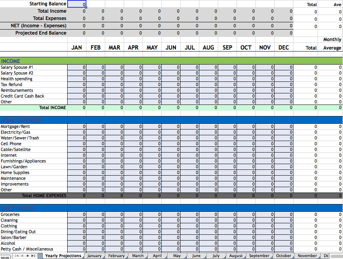Select the 'Projected End Balance' label
The height and width of the screenshot is (259, 343).
34,33
